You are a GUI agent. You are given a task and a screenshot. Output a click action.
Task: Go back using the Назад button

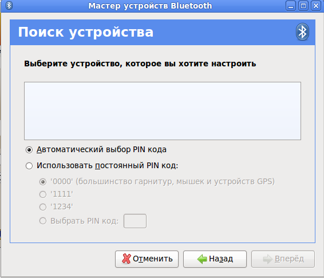coord(215,259)
